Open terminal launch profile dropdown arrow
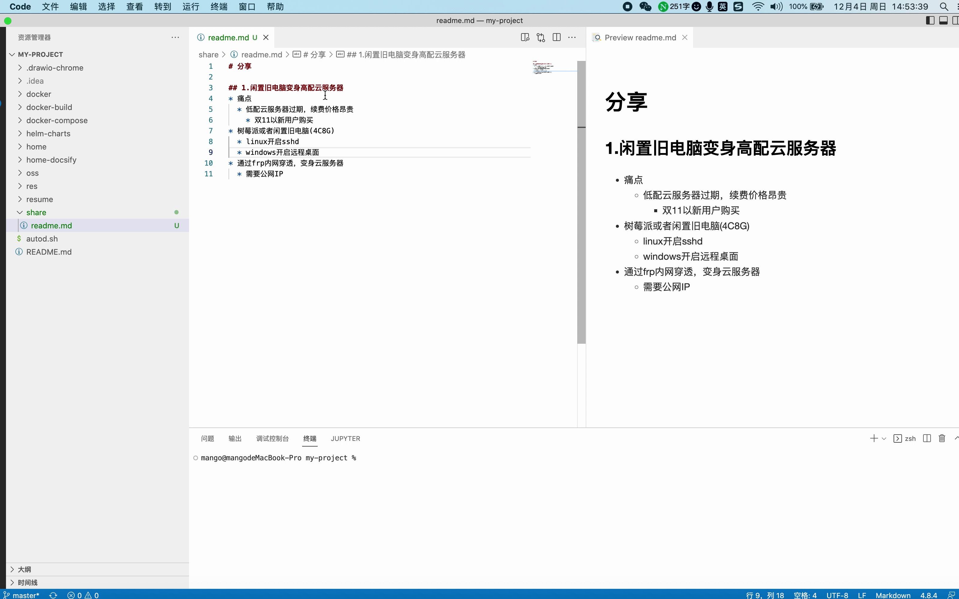This screenshot has height=599, width=959. 884,438
